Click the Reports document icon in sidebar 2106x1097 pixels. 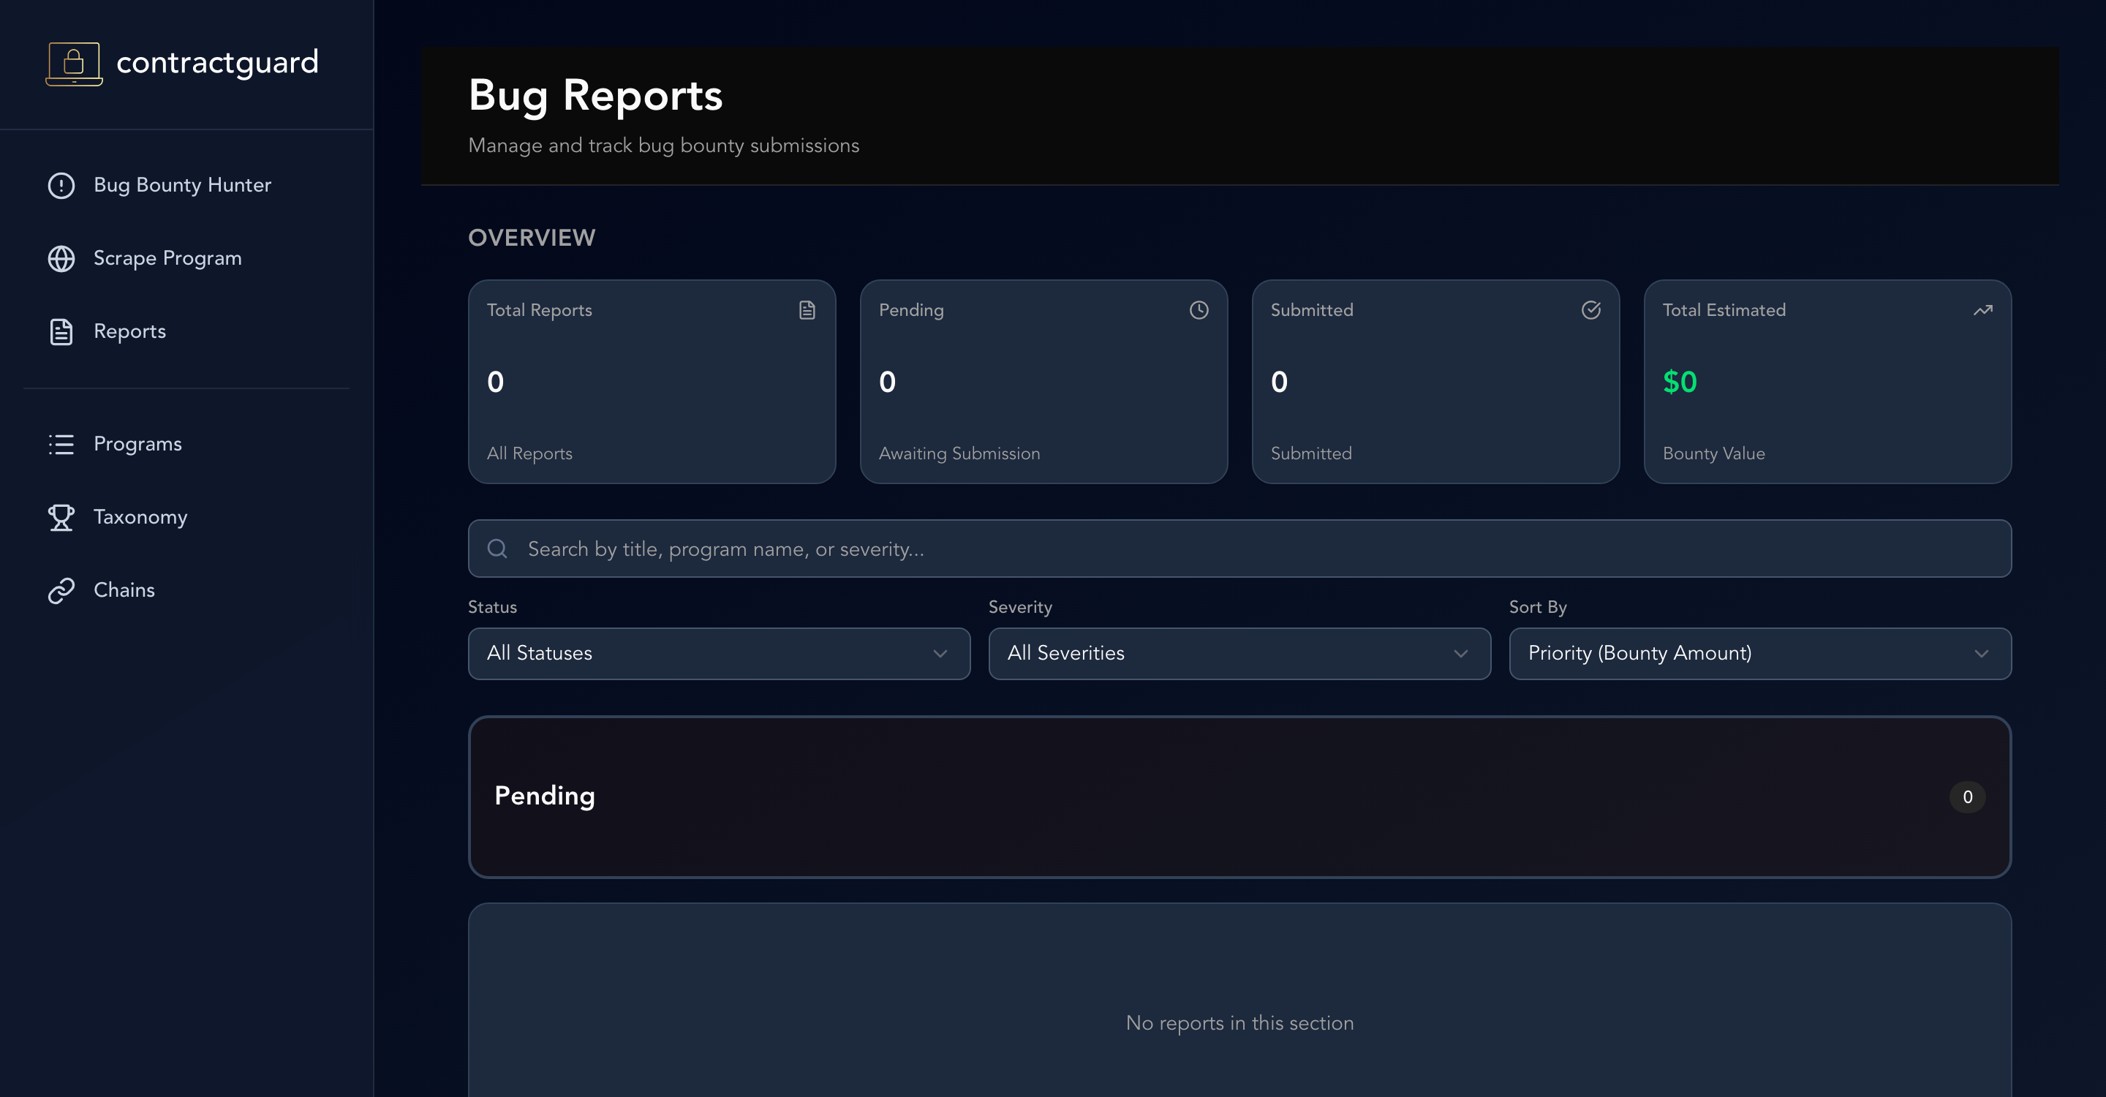61,332
